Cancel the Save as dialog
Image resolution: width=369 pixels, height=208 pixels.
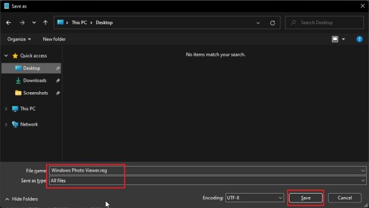click(345, 198)
